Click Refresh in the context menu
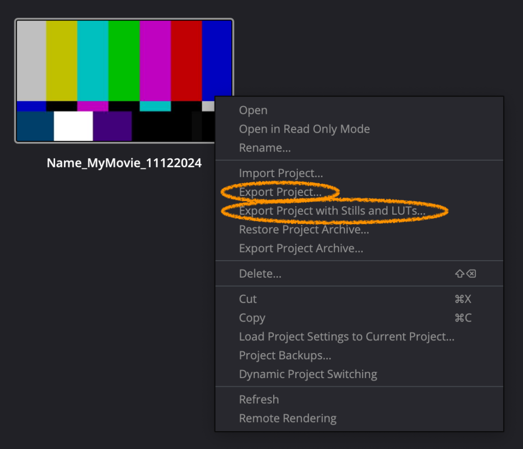The image size is (523, 449). 258,400
